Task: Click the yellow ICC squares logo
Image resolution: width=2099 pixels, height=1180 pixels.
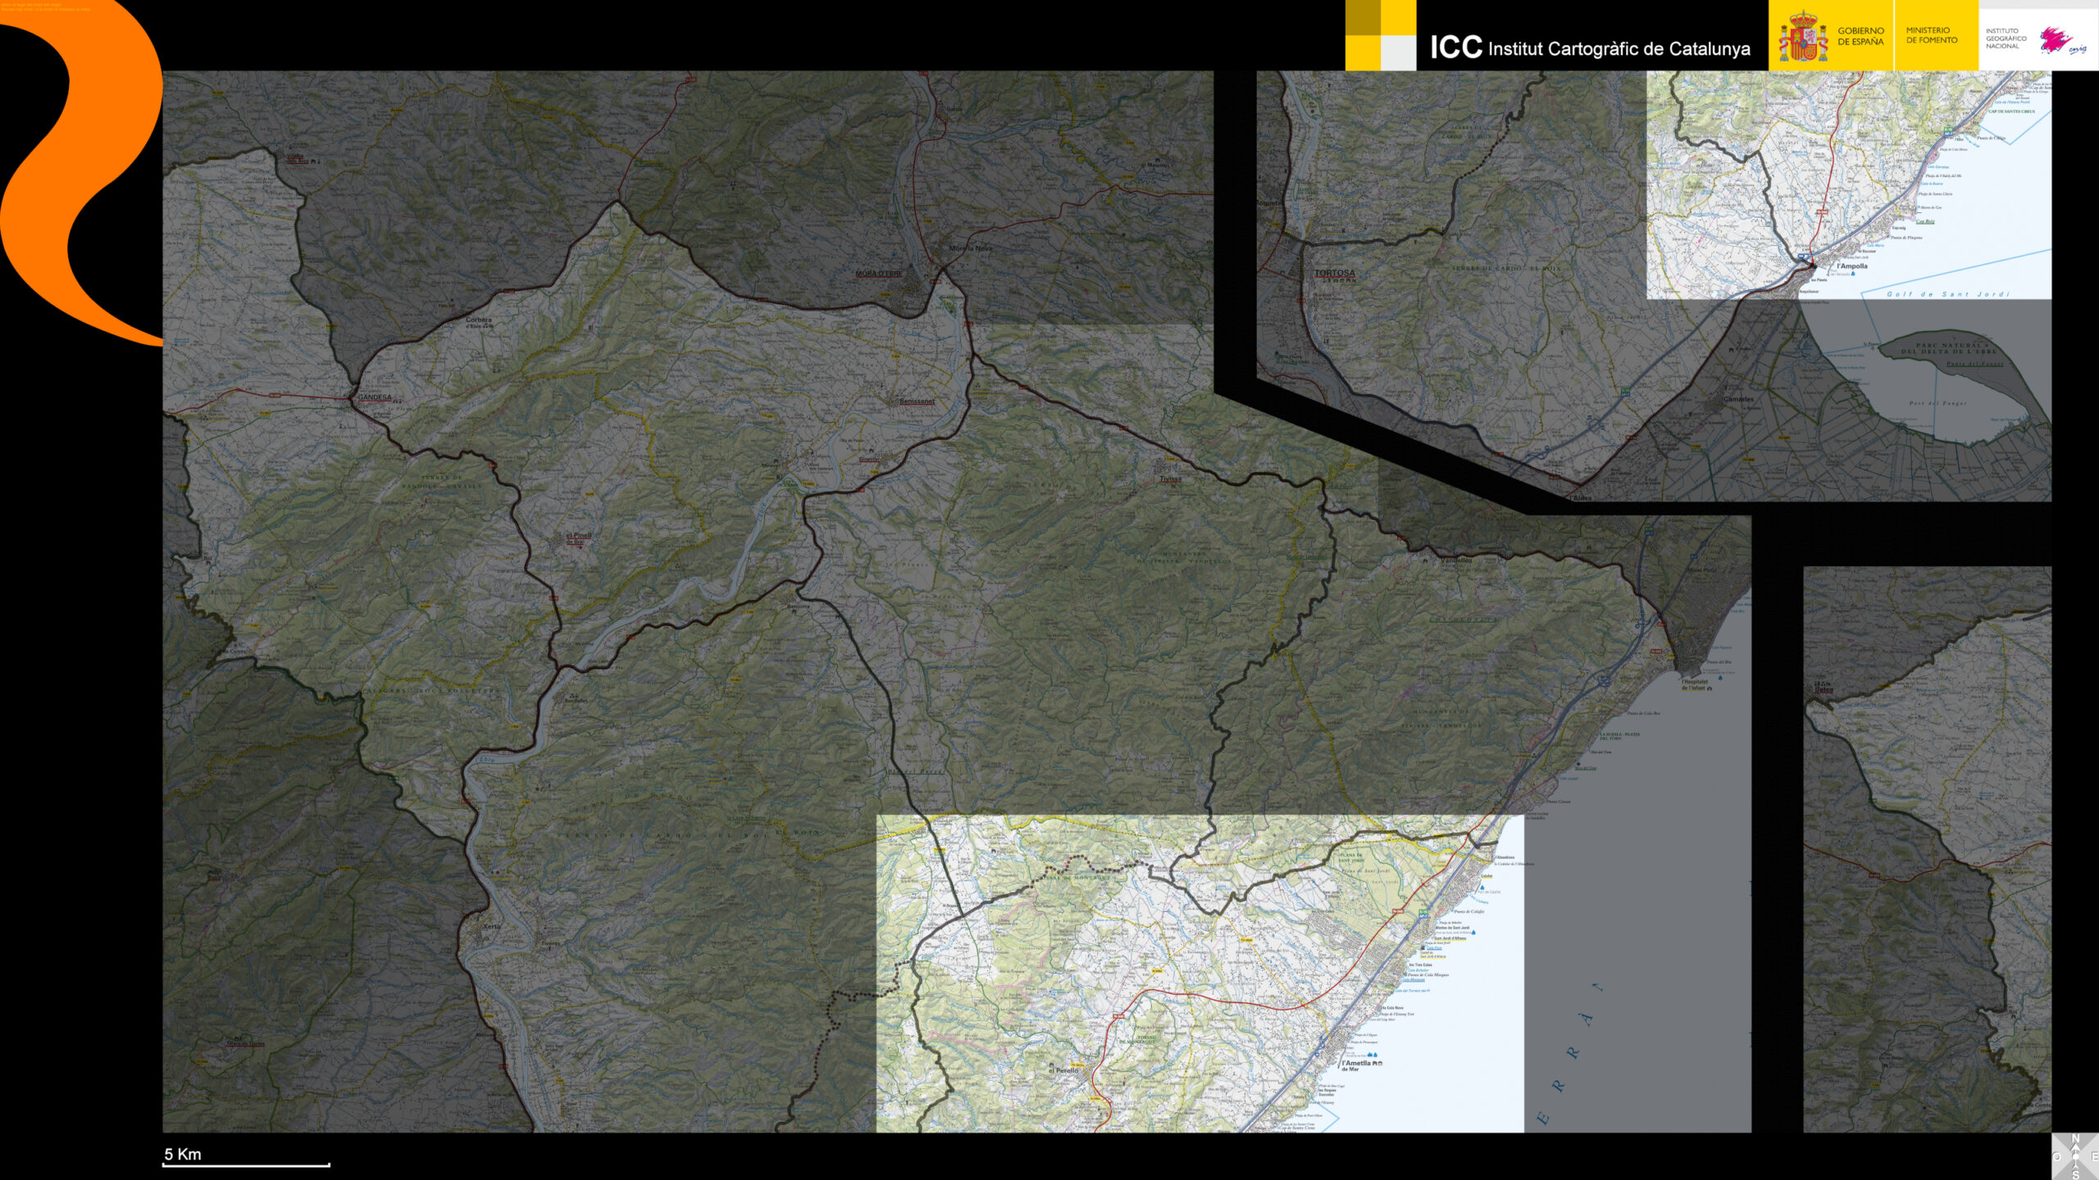Action: [1380, 35]
